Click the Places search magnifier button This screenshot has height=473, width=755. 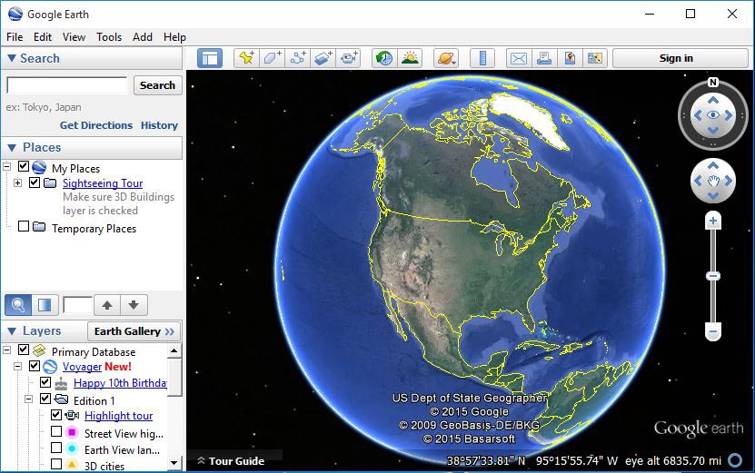click(x=18, y=304)
